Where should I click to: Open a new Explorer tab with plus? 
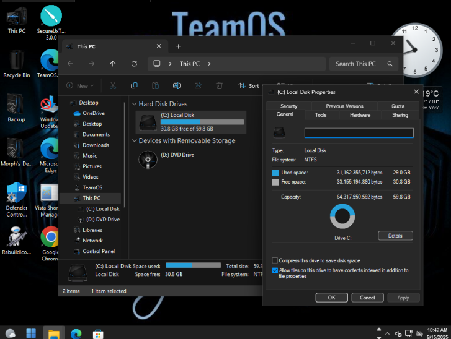coord(178,46)
